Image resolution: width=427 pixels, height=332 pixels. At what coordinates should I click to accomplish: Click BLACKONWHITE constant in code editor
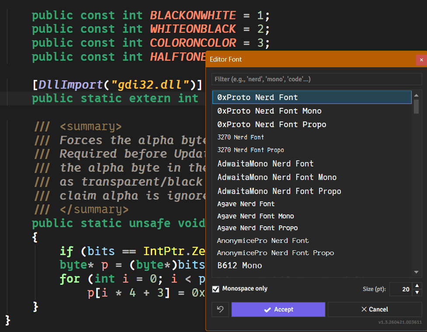193,15
